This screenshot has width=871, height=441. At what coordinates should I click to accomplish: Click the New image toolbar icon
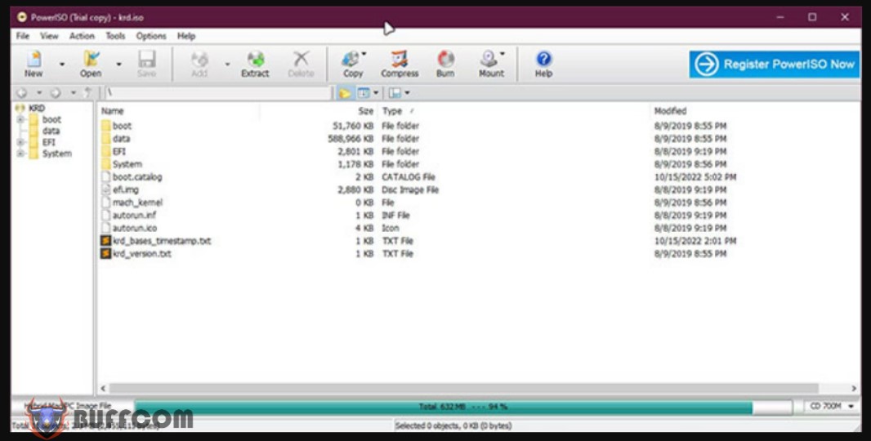click(33, 64)
